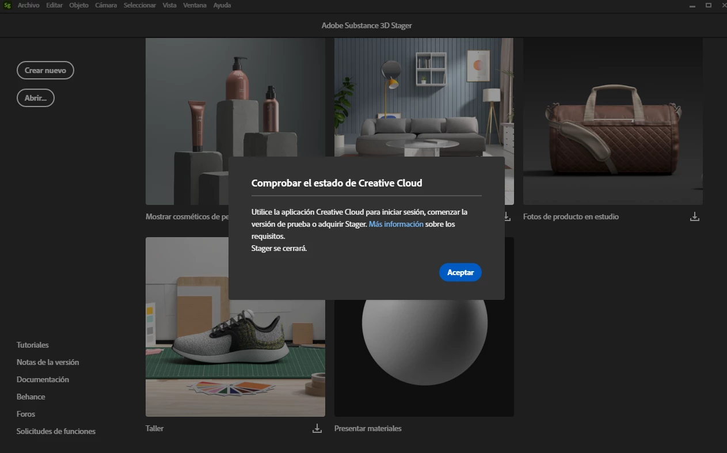
Task: Open the Editar menu
Action: pos(55,5)
